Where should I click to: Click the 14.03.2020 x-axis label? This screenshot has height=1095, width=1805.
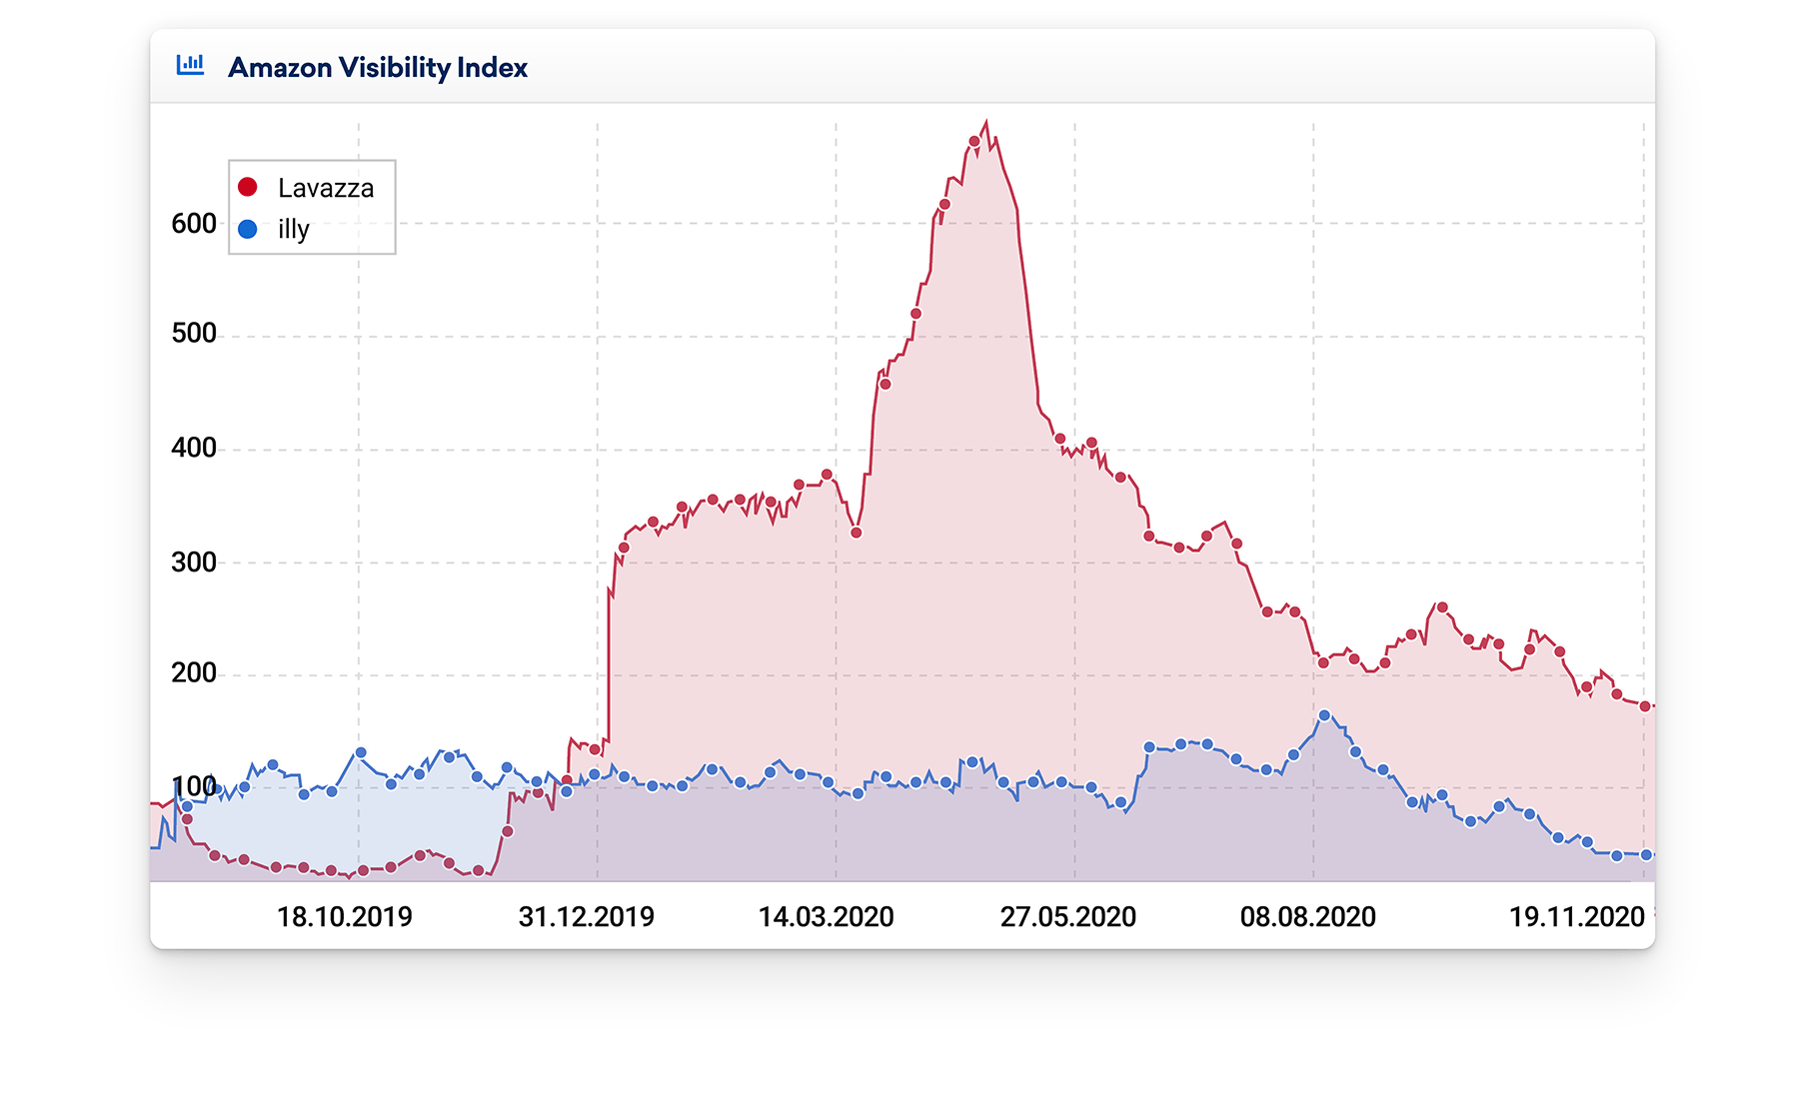(x=826, y=916)
